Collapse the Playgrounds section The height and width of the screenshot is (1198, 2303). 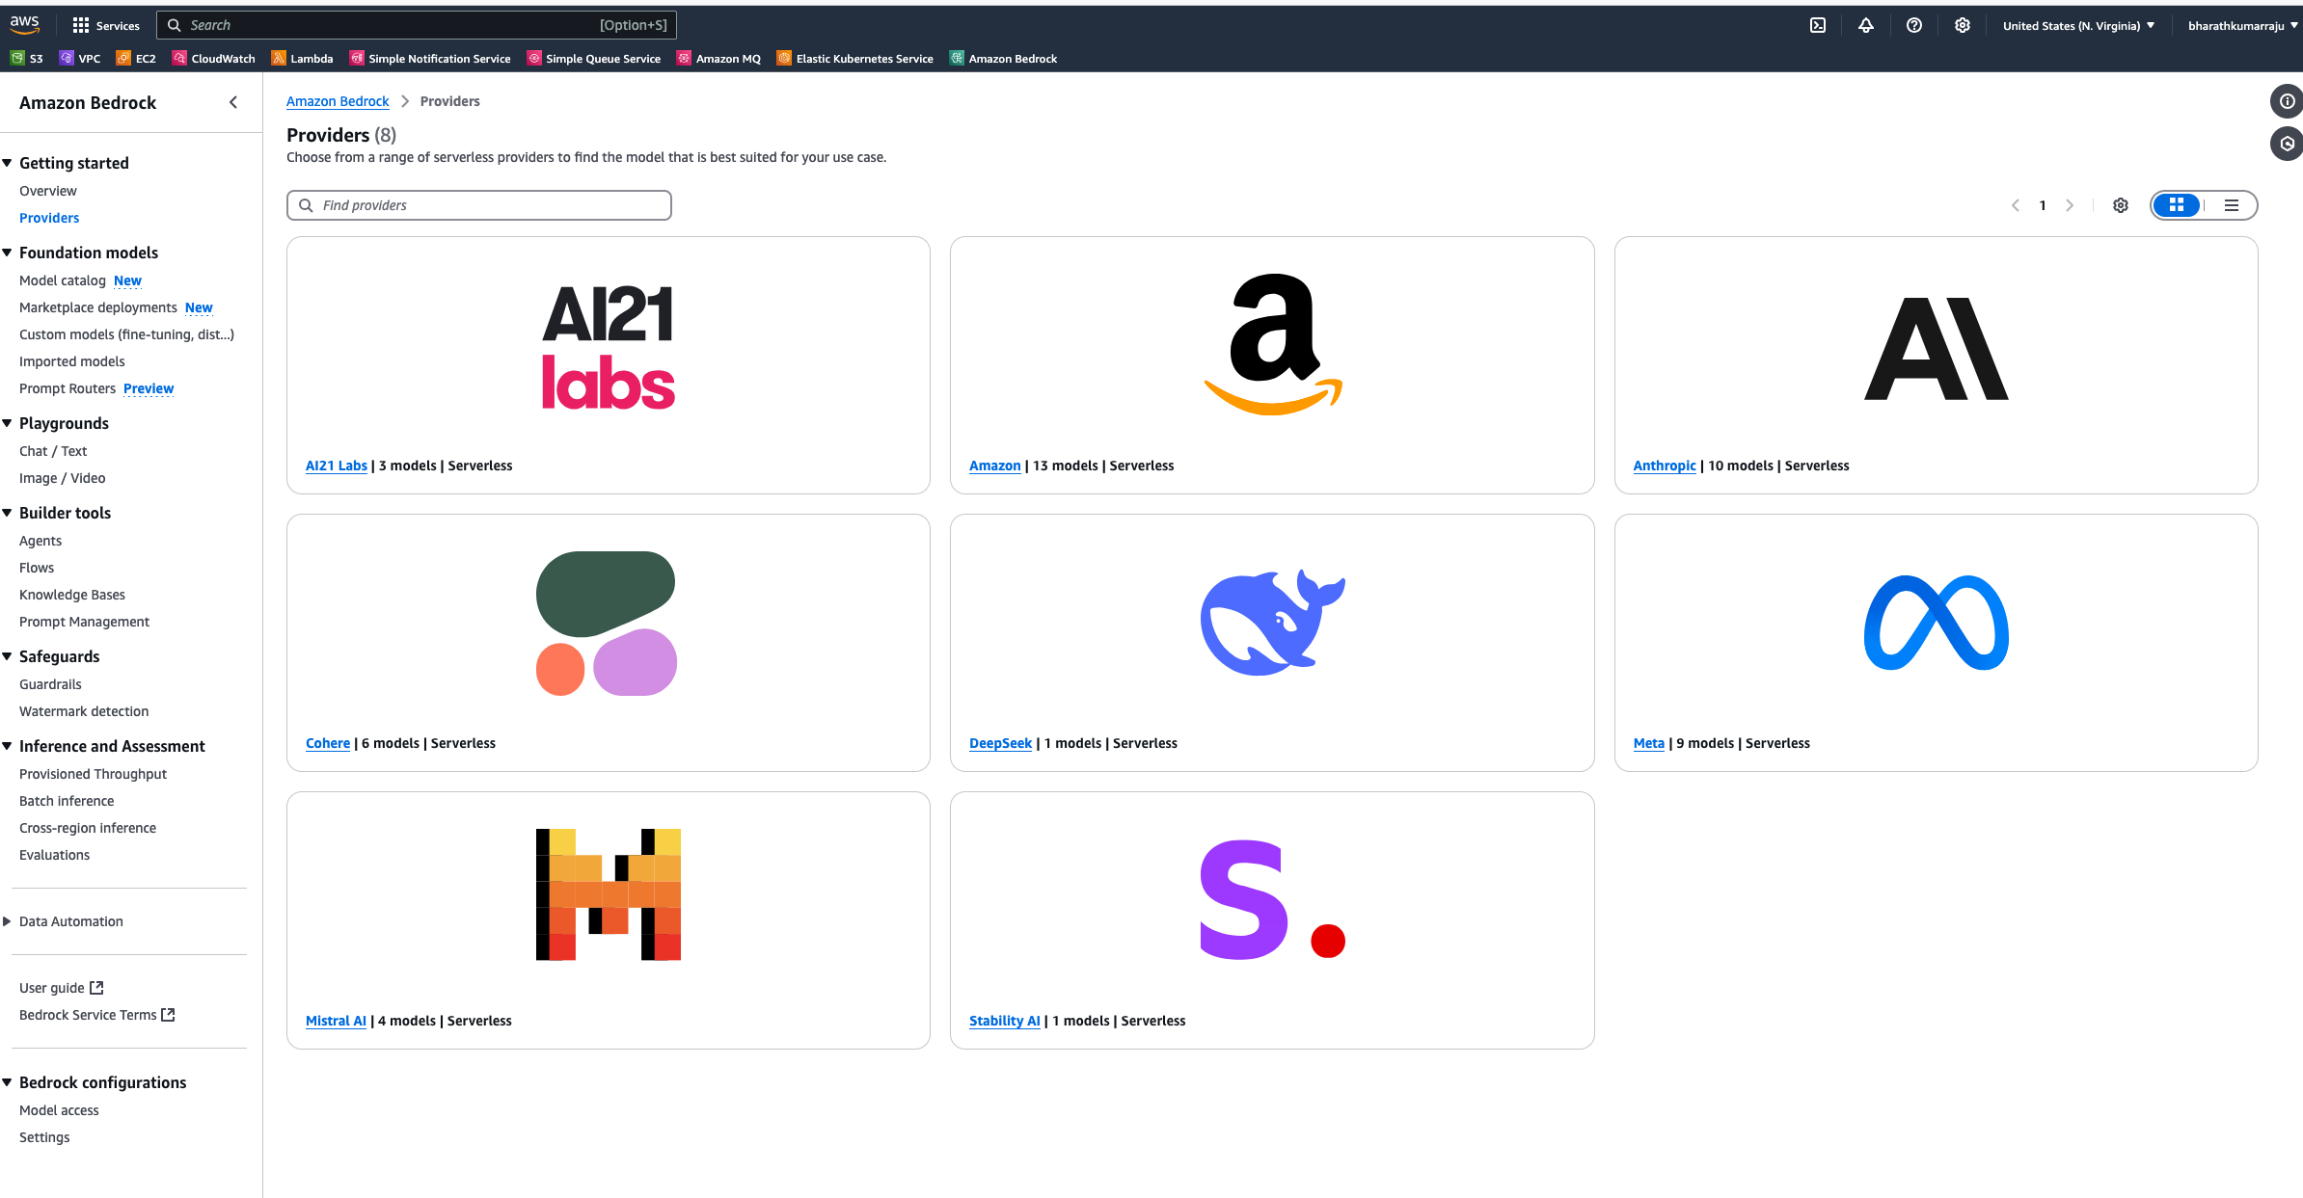point(7,423)
